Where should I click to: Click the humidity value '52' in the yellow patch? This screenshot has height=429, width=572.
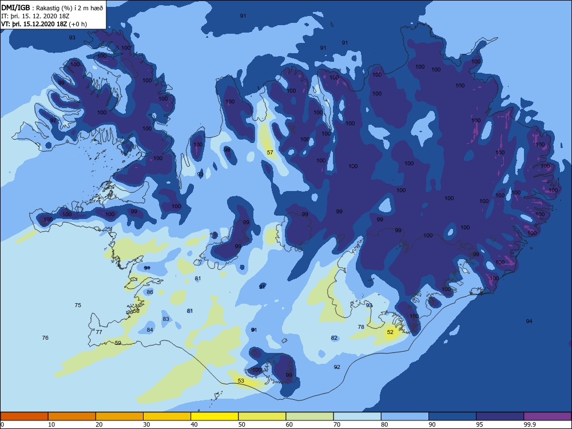point(390,332)
